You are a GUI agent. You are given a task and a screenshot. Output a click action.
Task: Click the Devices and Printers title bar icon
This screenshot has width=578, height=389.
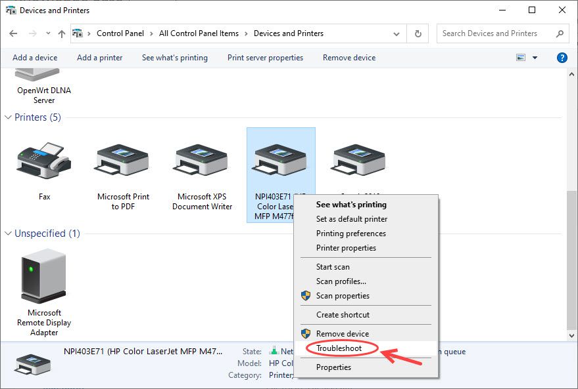click(x=11, y=10)
